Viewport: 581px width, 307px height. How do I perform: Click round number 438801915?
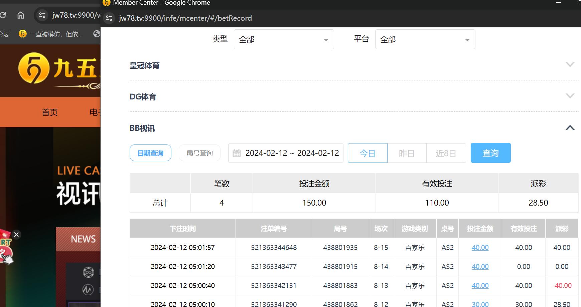pyautogui.click(x=340, y=267)
